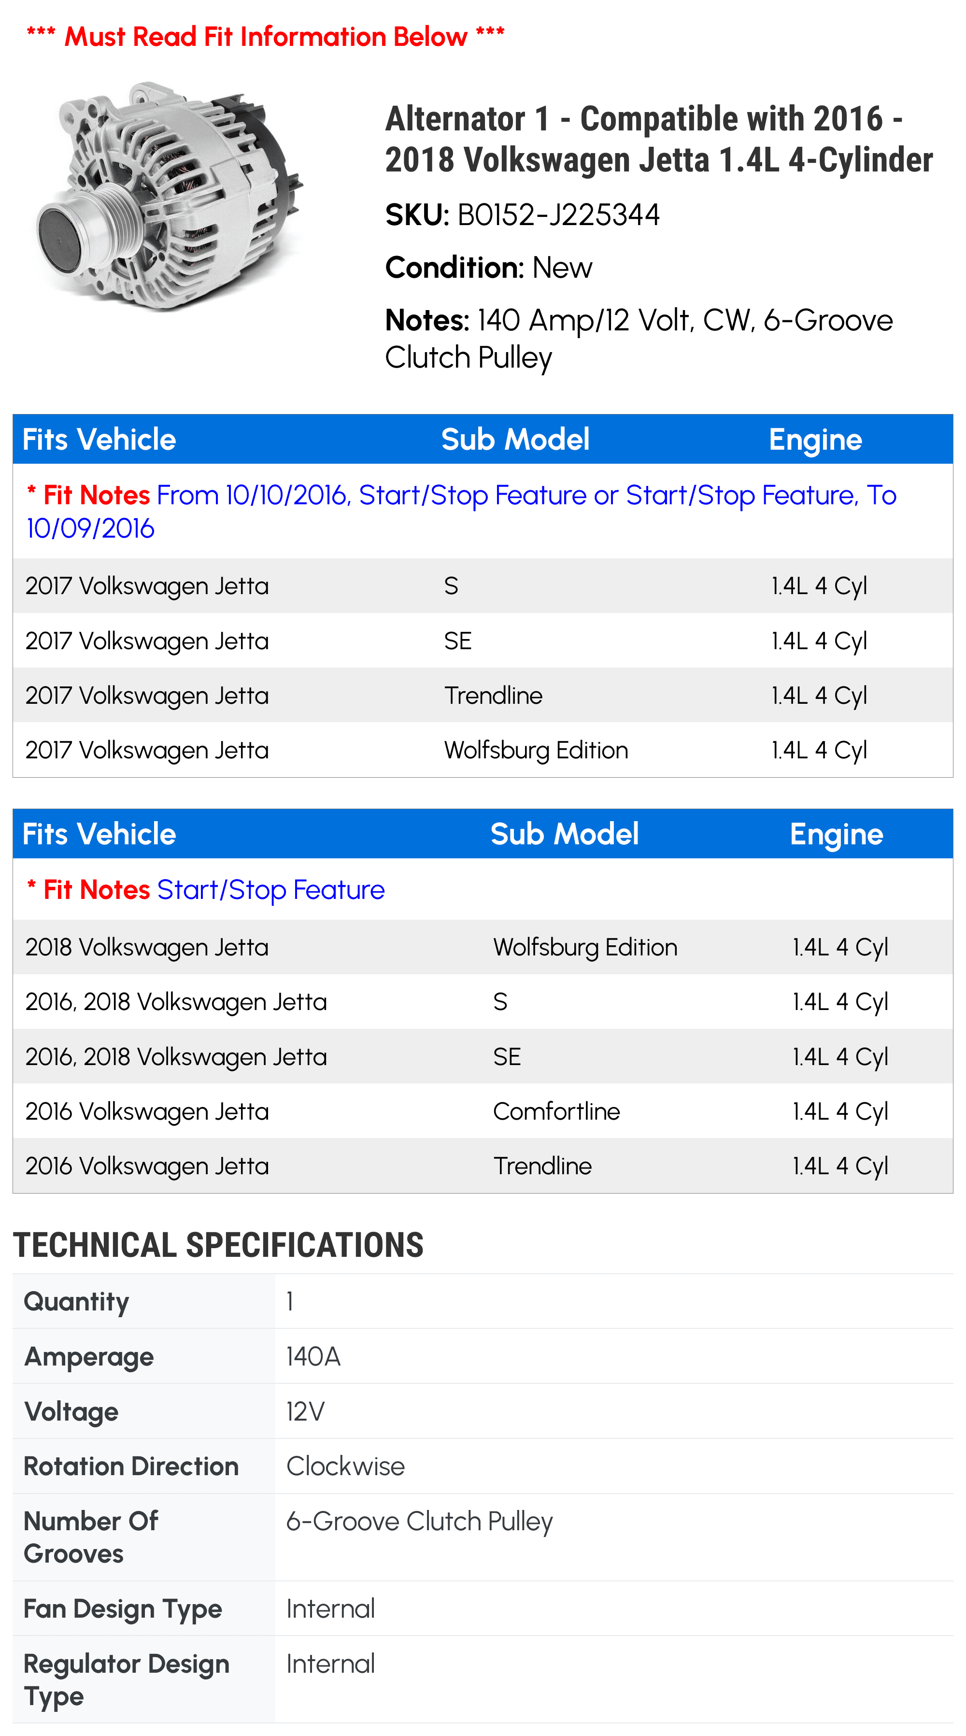Select the 2016 Jetta Comfortline row

click(x=483, y=1111)
